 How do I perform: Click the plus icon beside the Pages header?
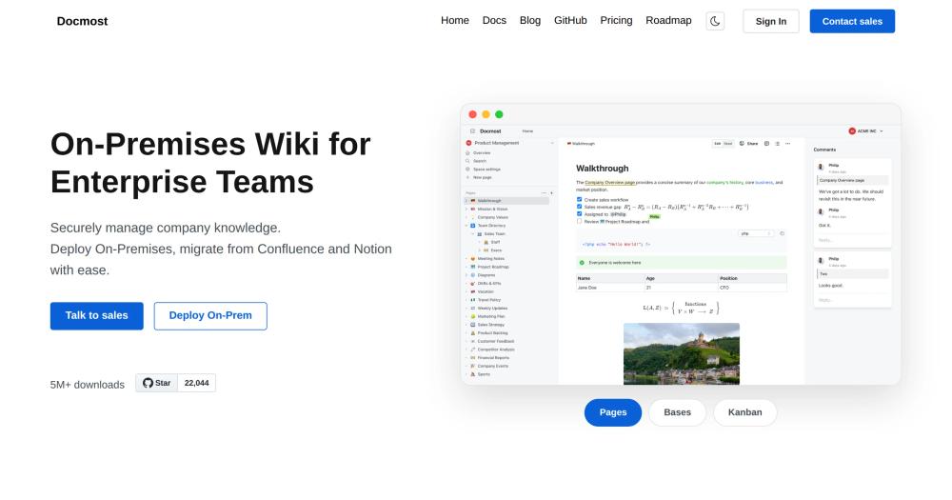(x=551, y=192)
